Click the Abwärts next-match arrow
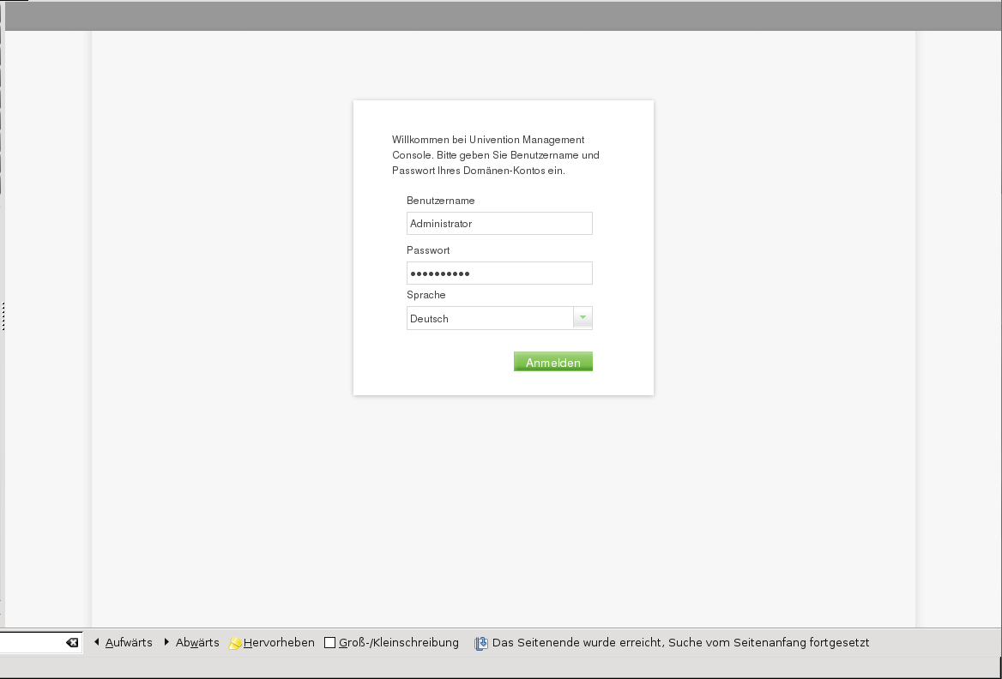 (x=166, y=642)
